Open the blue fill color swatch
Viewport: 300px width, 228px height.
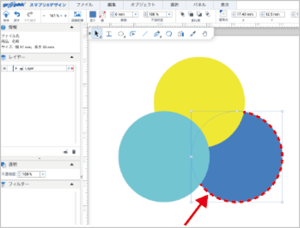93,14
